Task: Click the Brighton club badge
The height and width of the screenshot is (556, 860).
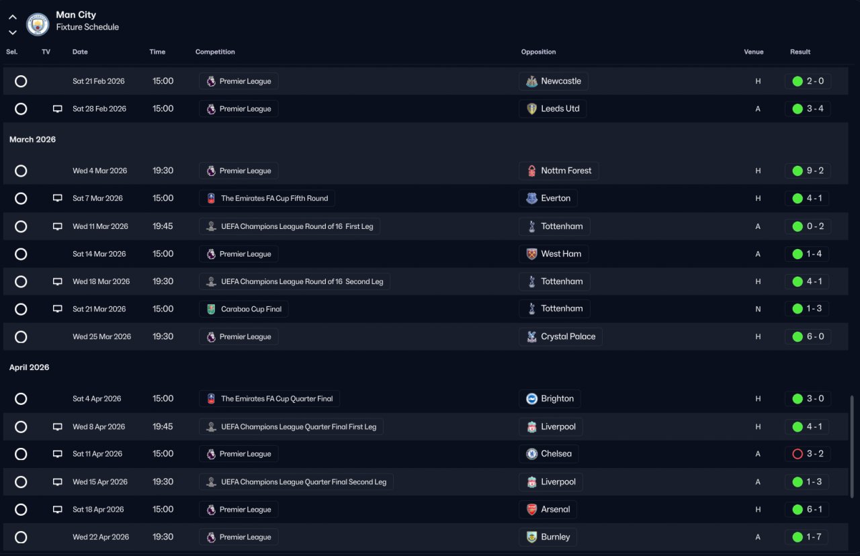Action: coord(531,398)
